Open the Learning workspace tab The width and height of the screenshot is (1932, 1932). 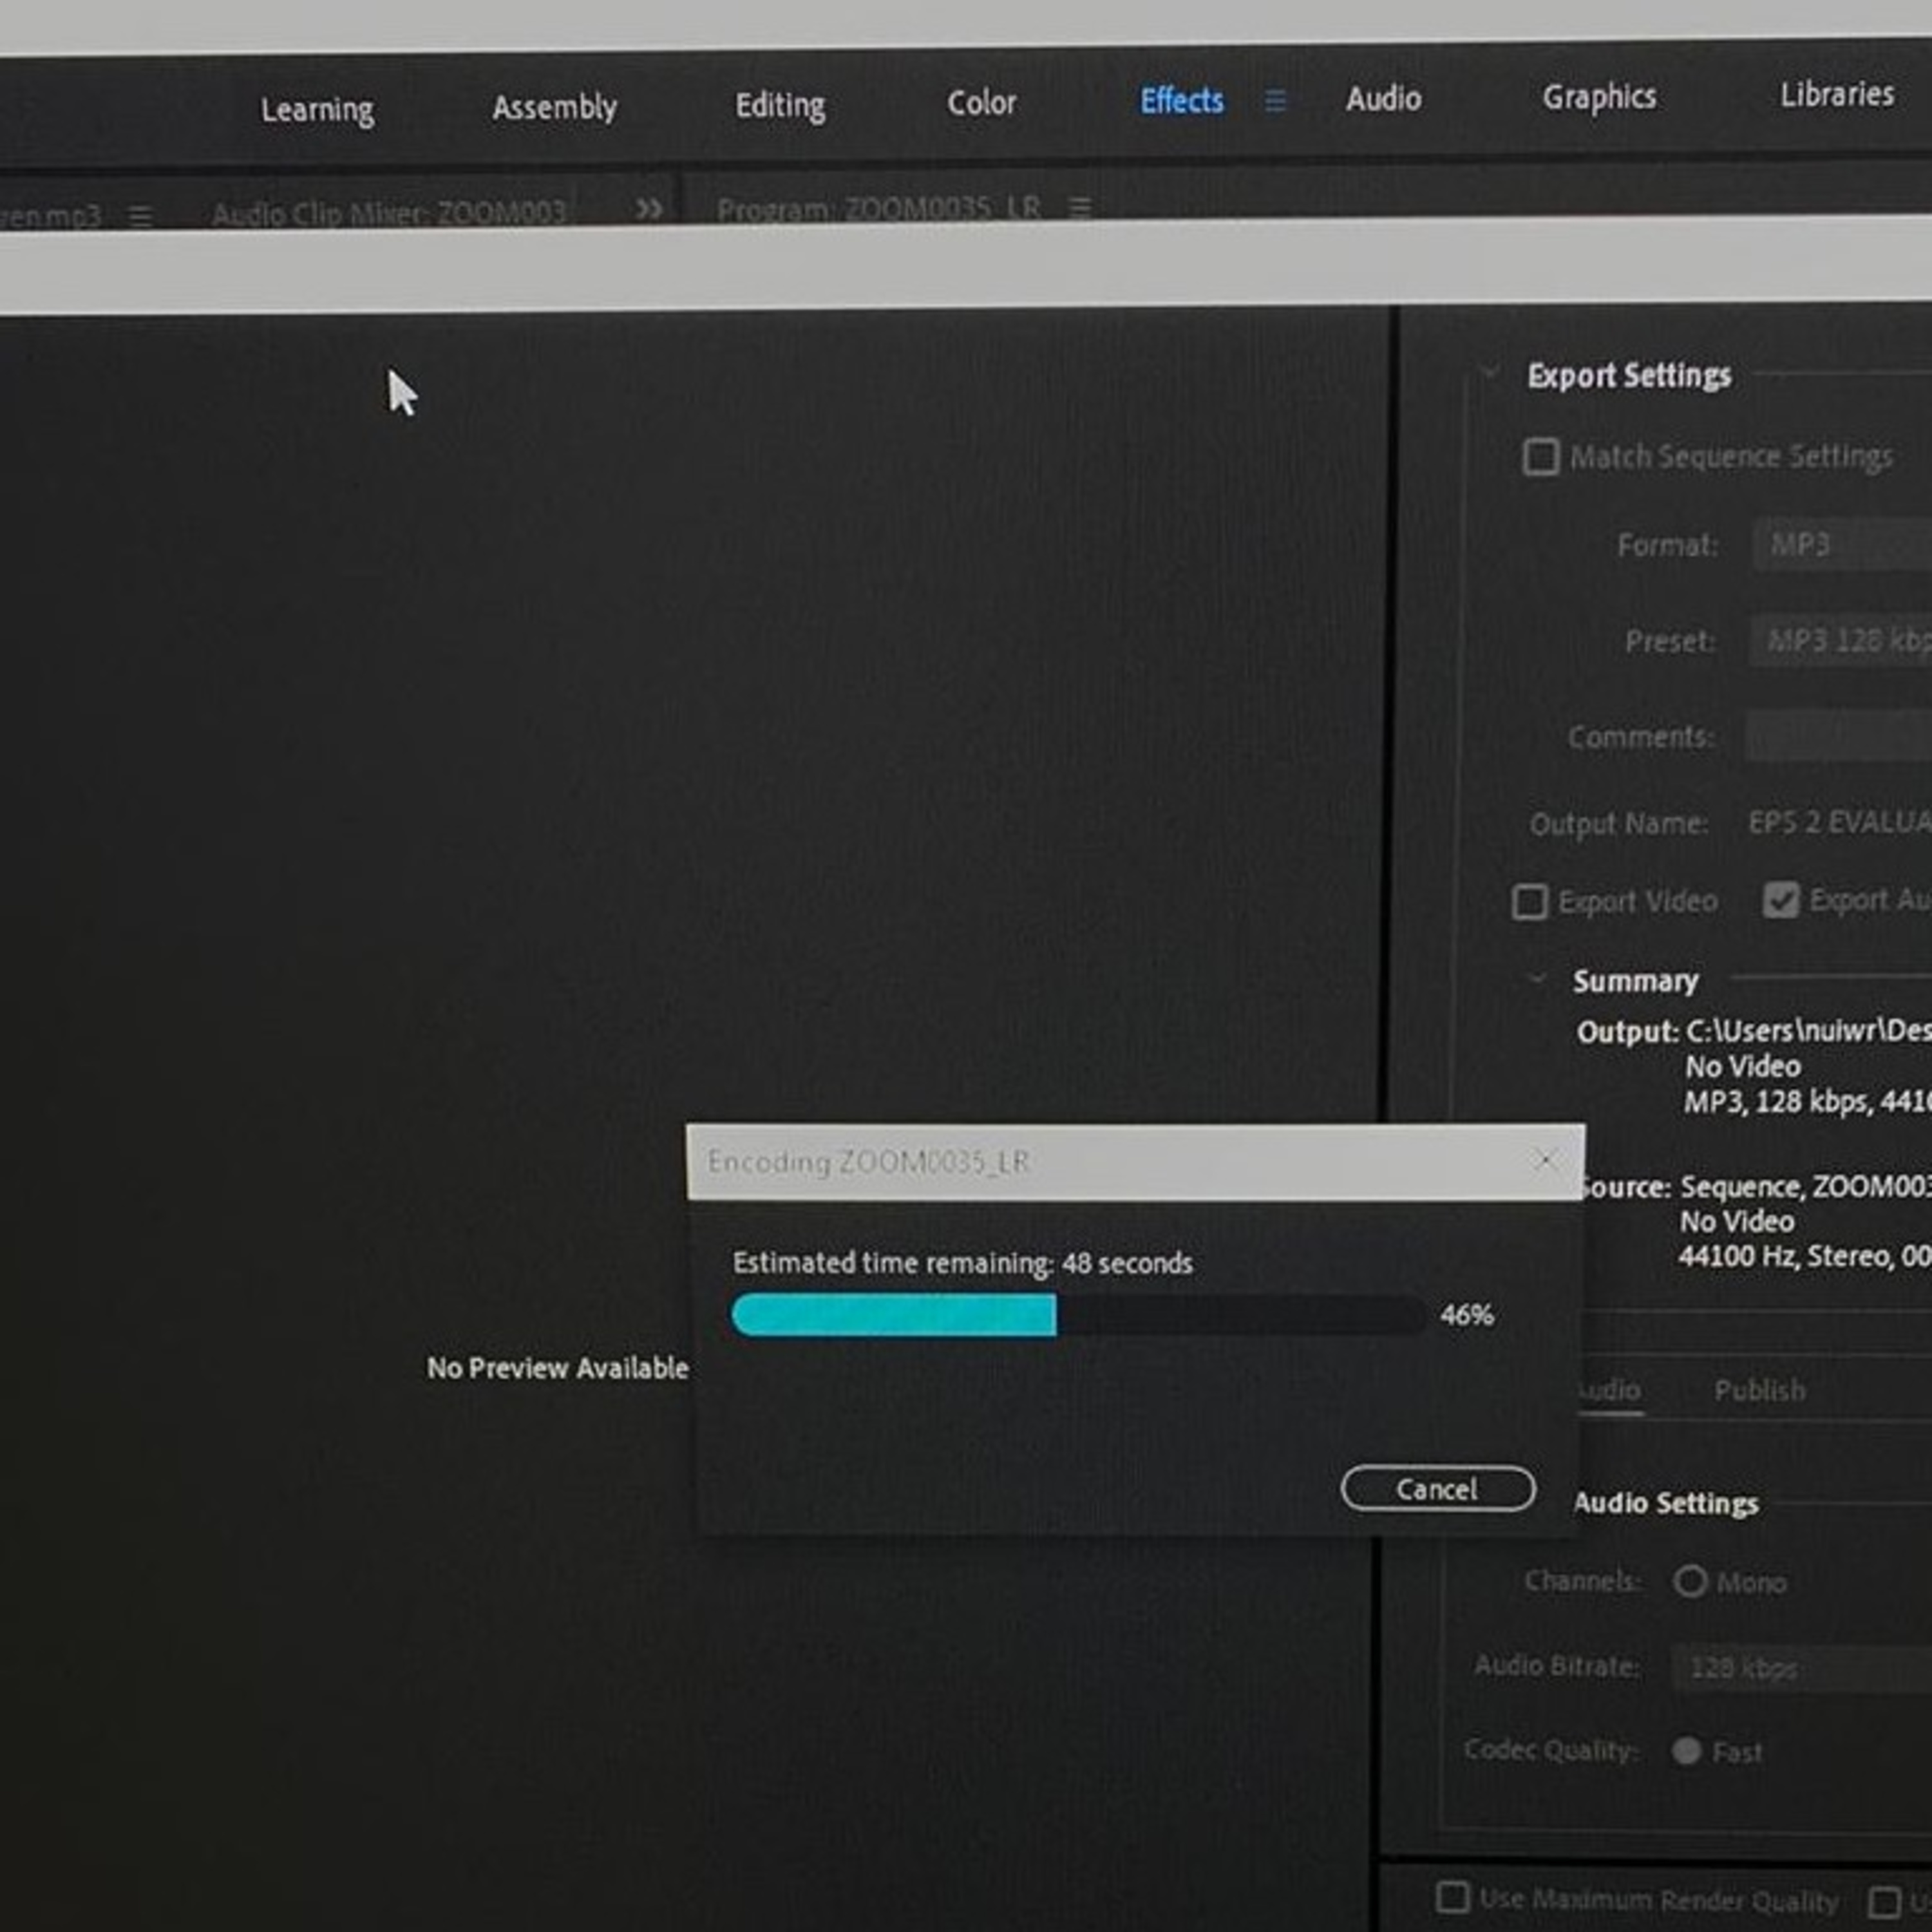coord(317,109)
